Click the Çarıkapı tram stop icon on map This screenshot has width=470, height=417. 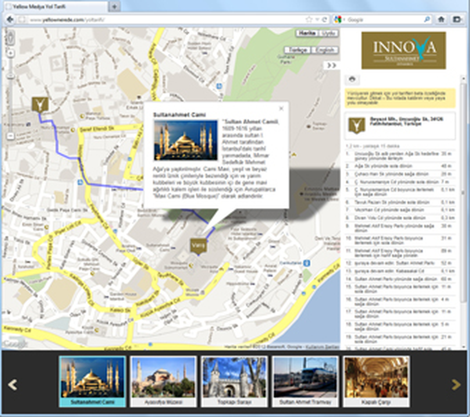point(307,263)
